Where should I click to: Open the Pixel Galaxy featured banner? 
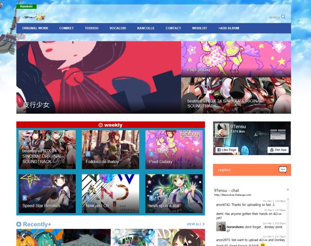236,59
